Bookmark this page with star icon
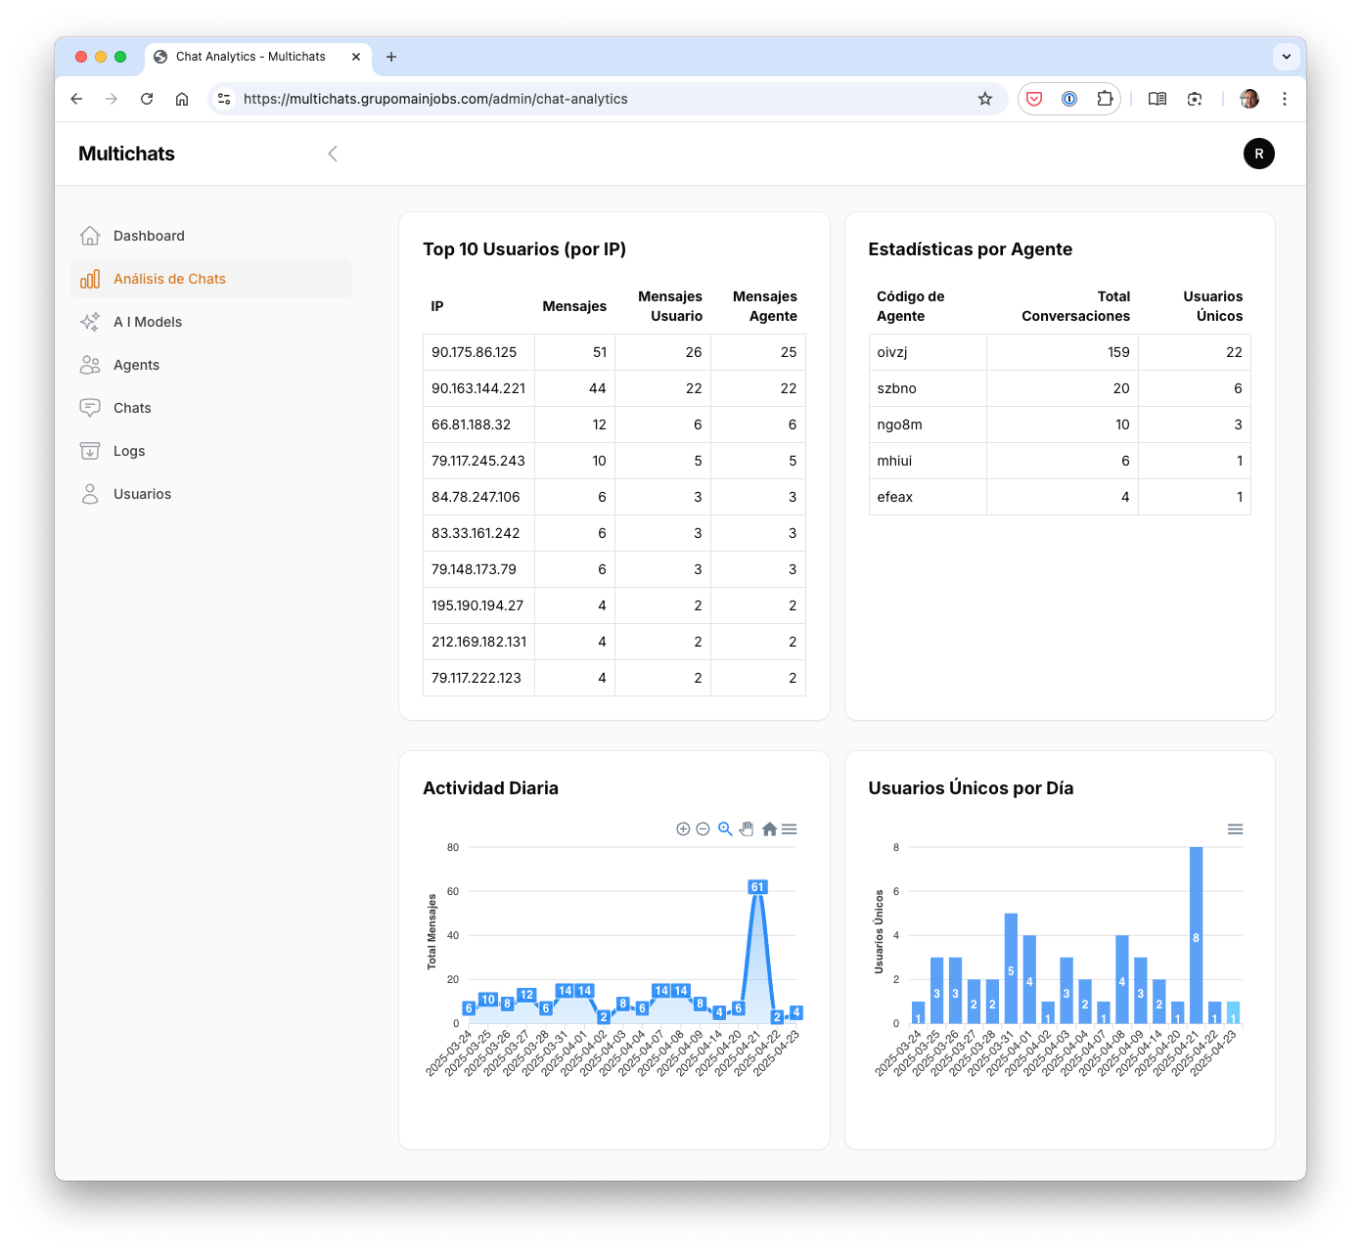The width and height of the screenshot is (1361, 1253). coord(985,99)
